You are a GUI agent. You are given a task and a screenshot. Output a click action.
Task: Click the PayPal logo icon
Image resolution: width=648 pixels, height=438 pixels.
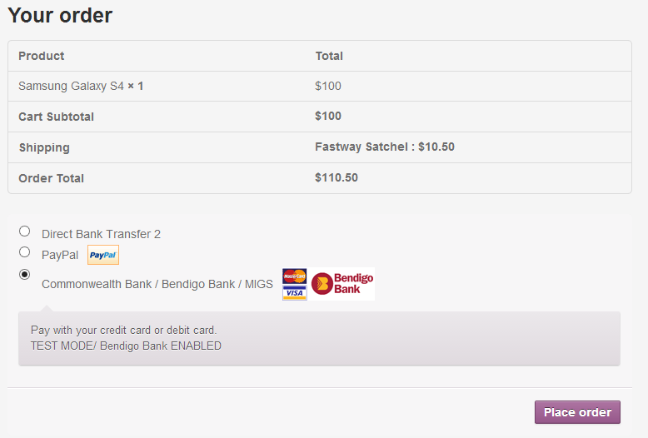[103, 255]
